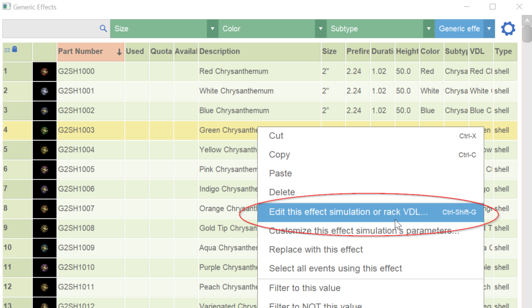Click the app icon in title bar
The height and width of the screenshot is (308, 532).
[6, 7]
